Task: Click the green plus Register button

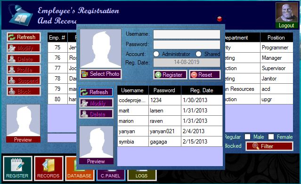Action: [170, 75]
